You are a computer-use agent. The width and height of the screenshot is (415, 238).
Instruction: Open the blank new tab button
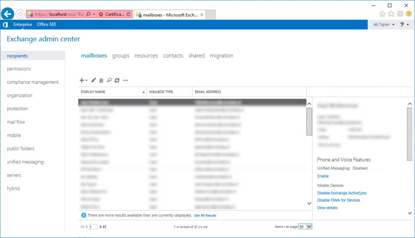(x=211, y=15)
